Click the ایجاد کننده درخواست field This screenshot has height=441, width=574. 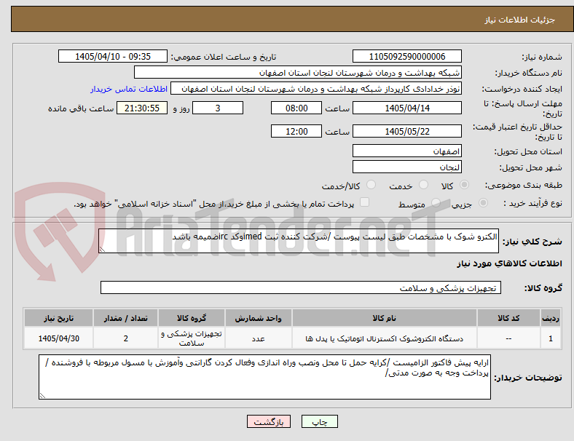pyautogui.click(x=316, y=89)
